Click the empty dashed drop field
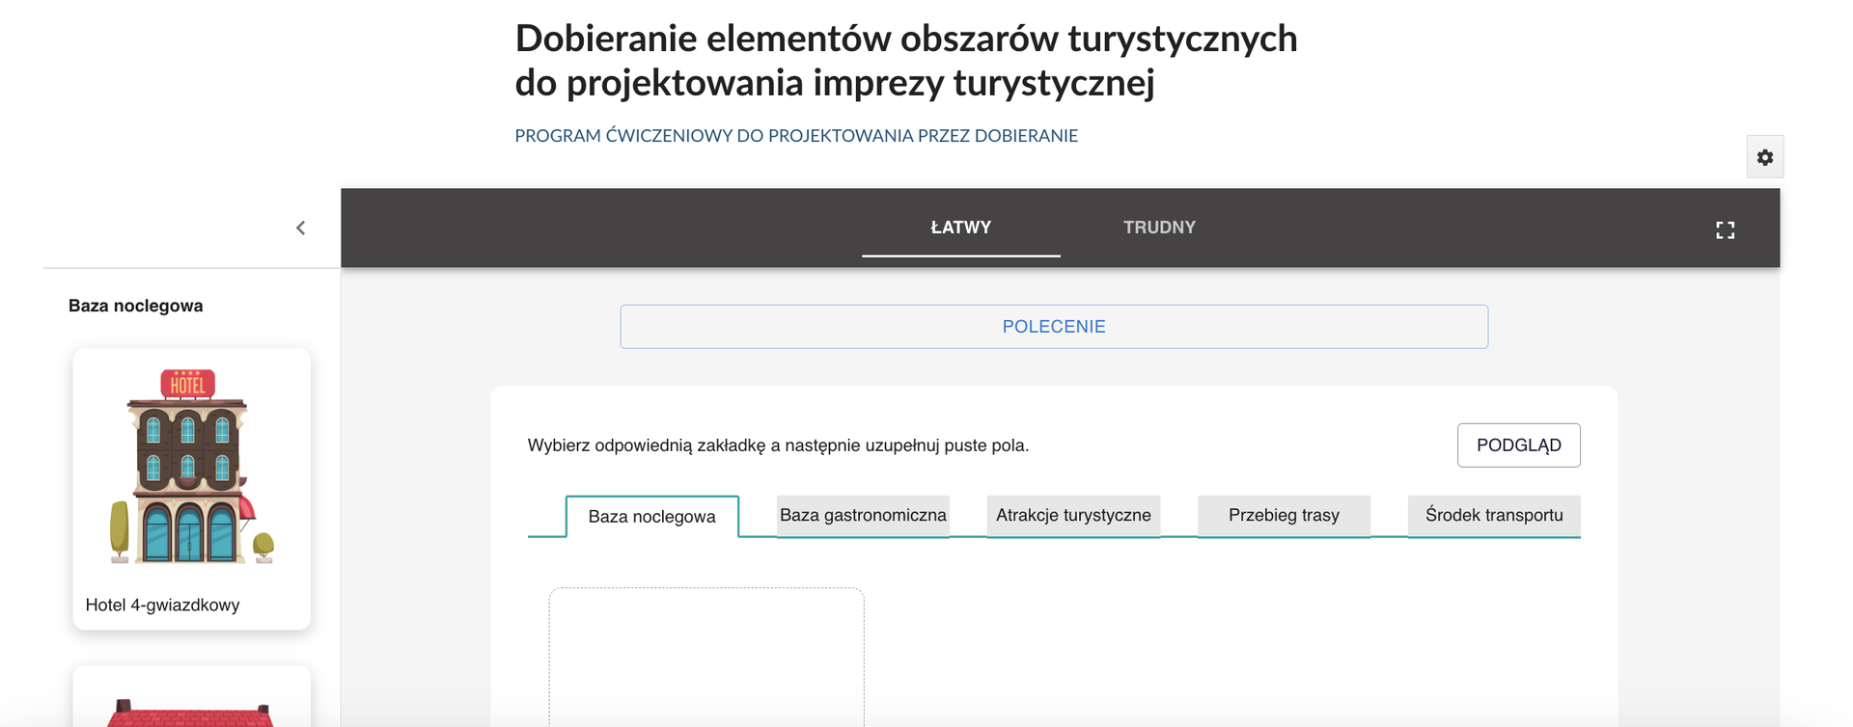 (706, 657)
